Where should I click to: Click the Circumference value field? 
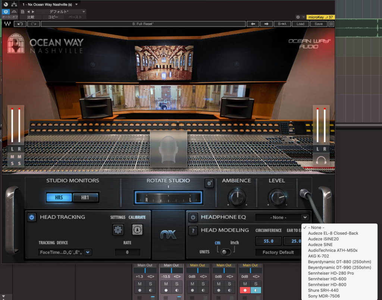point(269,241)
